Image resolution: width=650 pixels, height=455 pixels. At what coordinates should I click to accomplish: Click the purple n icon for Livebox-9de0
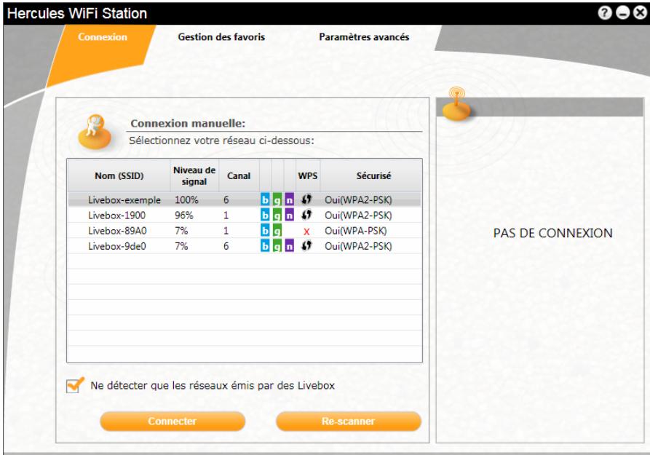(x=290, y=246)
